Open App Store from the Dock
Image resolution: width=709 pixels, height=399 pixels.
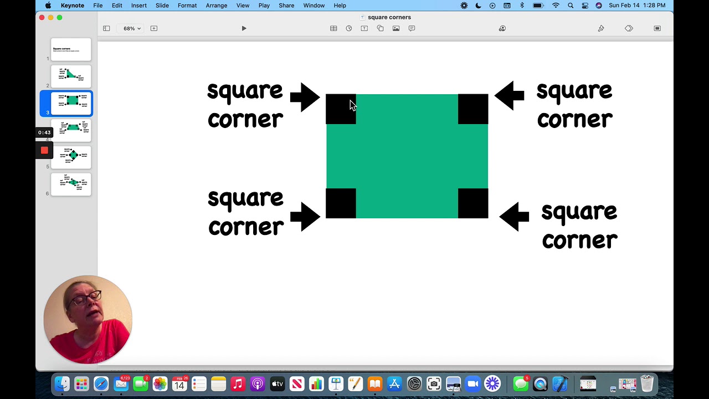pos(394,383)
